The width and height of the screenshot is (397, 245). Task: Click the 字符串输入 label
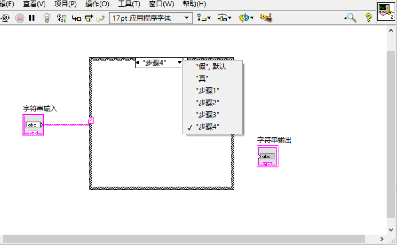coord(40,109)
